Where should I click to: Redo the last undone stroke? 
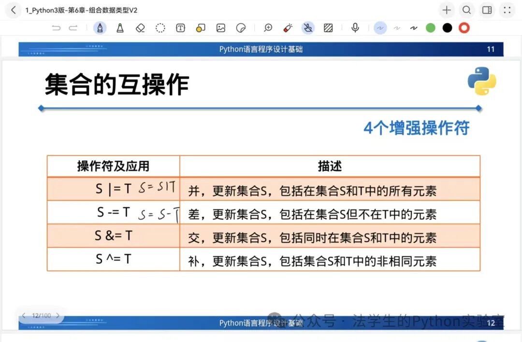tap(73, 28)
